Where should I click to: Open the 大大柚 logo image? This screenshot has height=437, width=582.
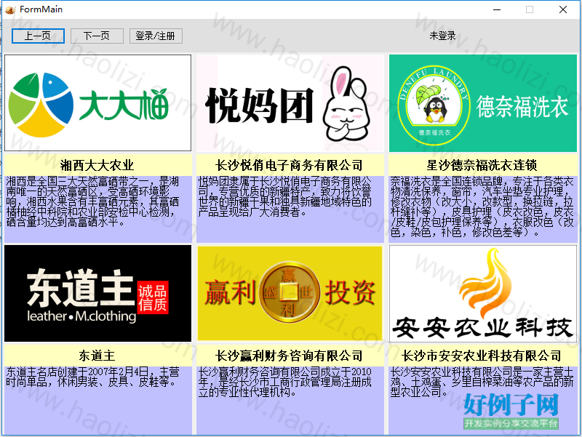click(98, 103)
